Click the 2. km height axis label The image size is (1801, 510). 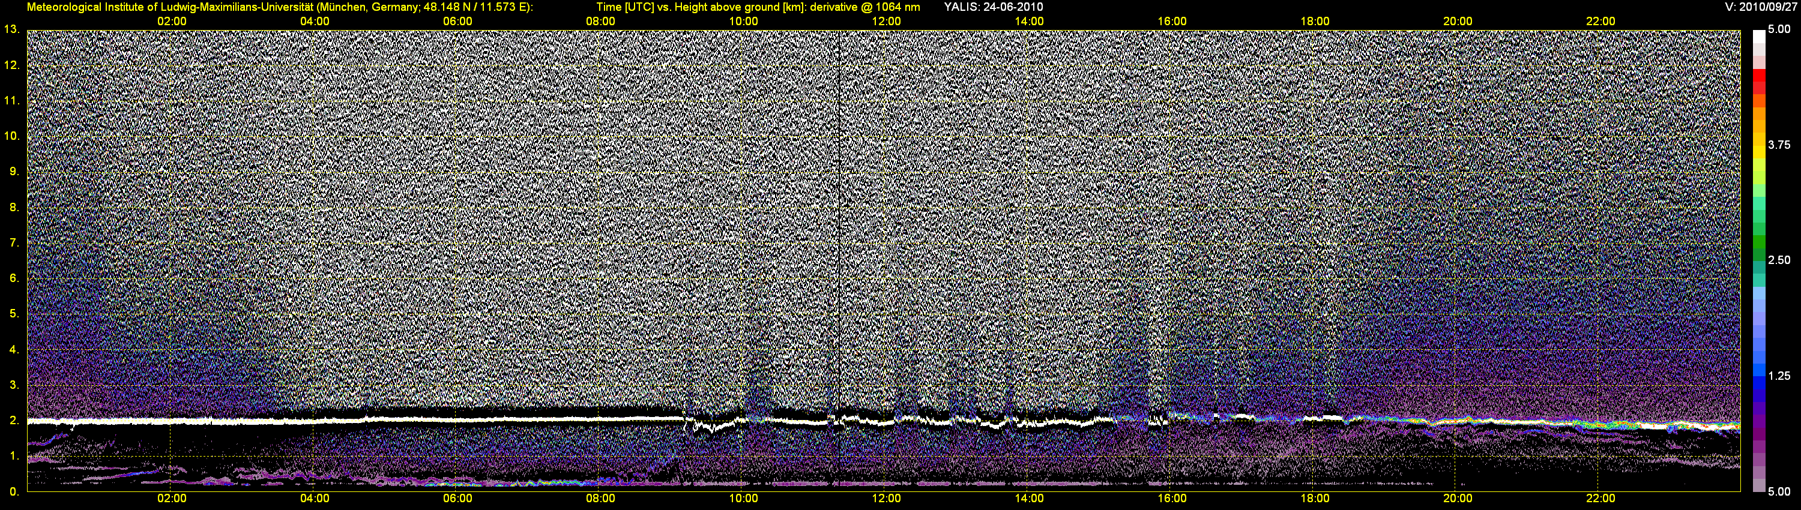14,421
